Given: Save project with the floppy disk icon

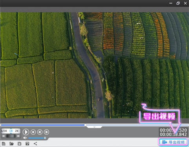Looking at the screenshot, I should pyautogui.click(x=19, y=143).
